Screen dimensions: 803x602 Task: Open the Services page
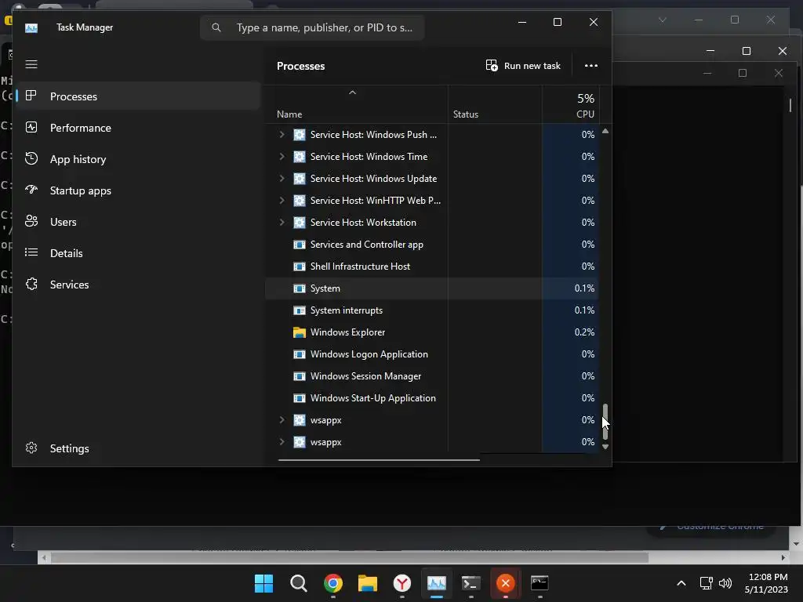(138, 284)
